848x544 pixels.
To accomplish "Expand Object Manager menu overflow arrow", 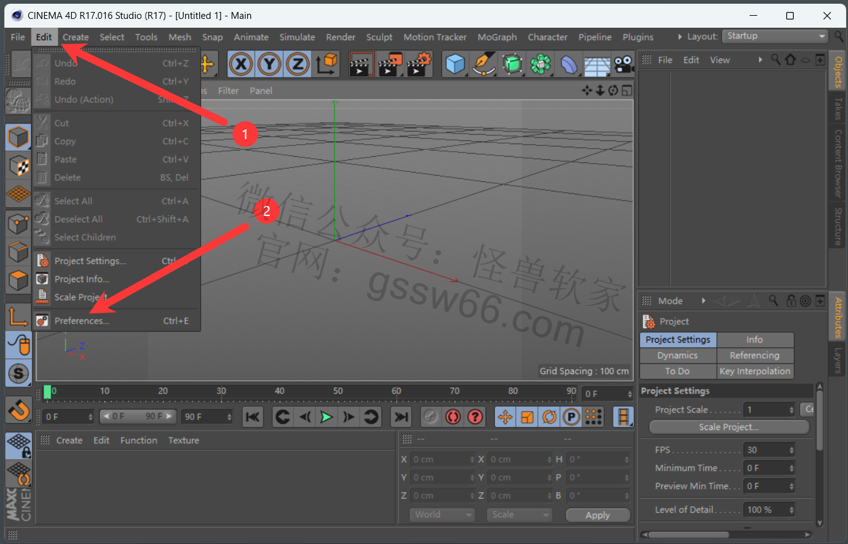I will (x=760, y=60).
